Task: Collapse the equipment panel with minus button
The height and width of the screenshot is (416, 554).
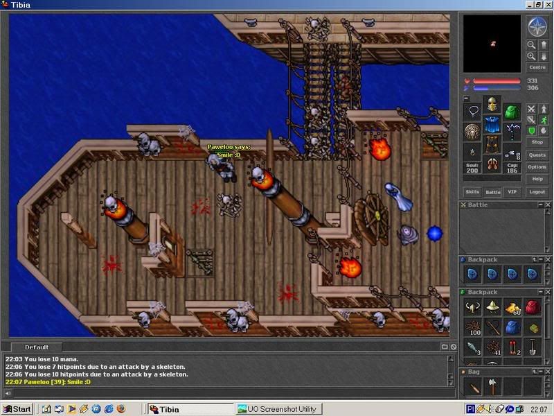Action: pos(466,98)
